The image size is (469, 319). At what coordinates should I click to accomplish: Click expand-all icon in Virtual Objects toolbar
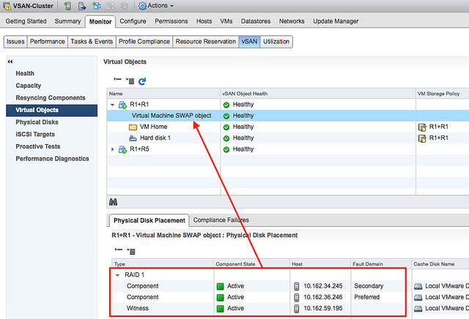[130, 80]
